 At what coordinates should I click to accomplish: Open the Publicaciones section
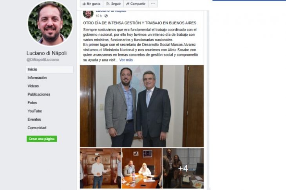(x=39, y=94)
